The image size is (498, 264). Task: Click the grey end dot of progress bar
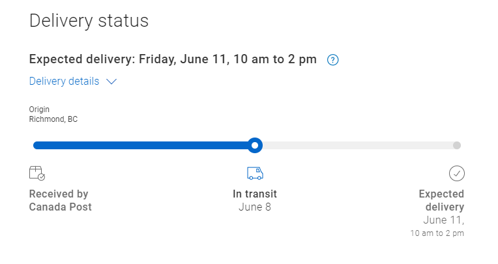tap(457, 145)
